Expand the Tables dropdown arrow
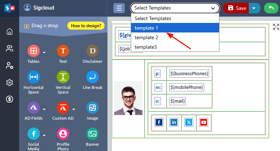 point(44,53)
